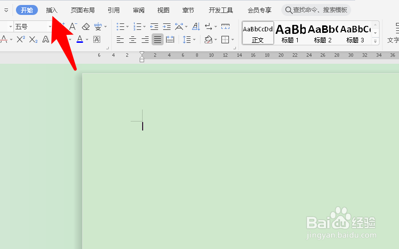Expand the bullet list style dropdown
Image resolution: width=399 pixels, height=249 pixels.
(x=127, y=26)
